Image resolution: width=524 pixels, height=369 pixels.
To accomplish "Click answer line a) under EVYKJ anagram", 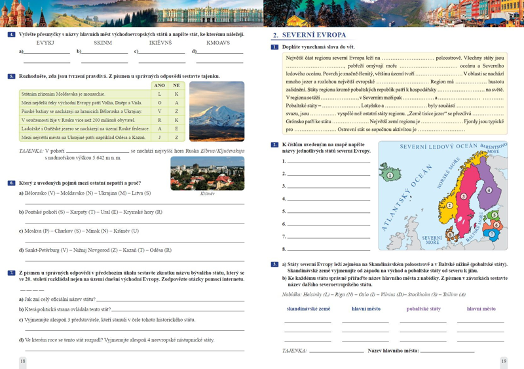I will (47, 52).
